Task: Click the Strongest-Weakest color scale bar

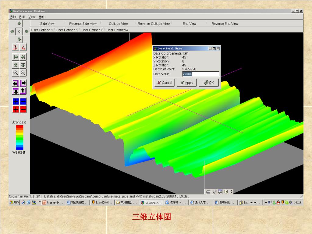Action: coord(19,137)
